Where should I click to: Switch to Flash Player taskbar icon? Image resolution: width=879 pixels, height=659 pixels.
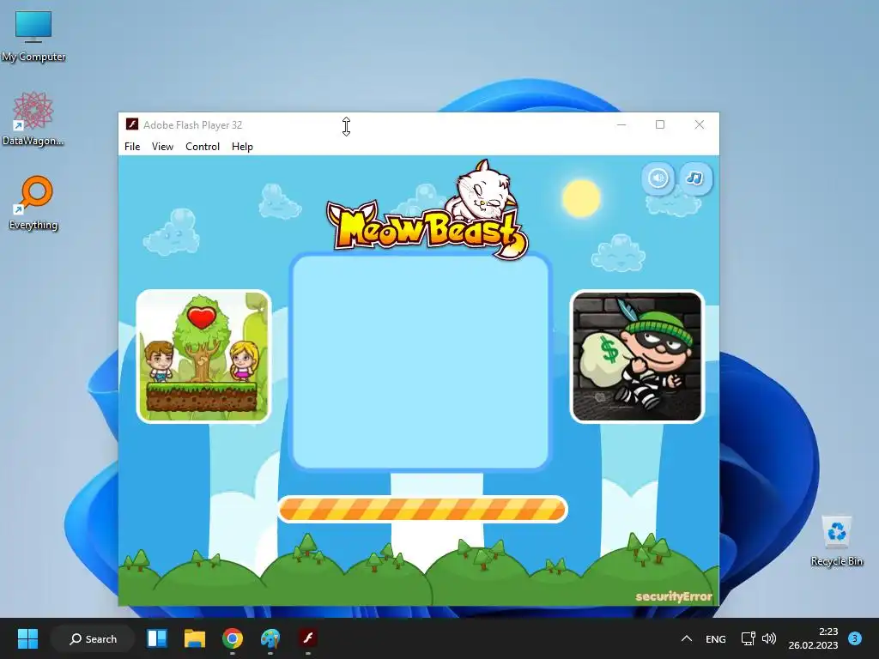coord(308,638)
